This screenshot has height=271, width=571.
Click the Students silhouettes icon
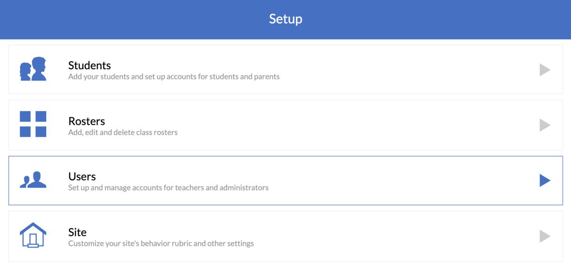[33, 70]
